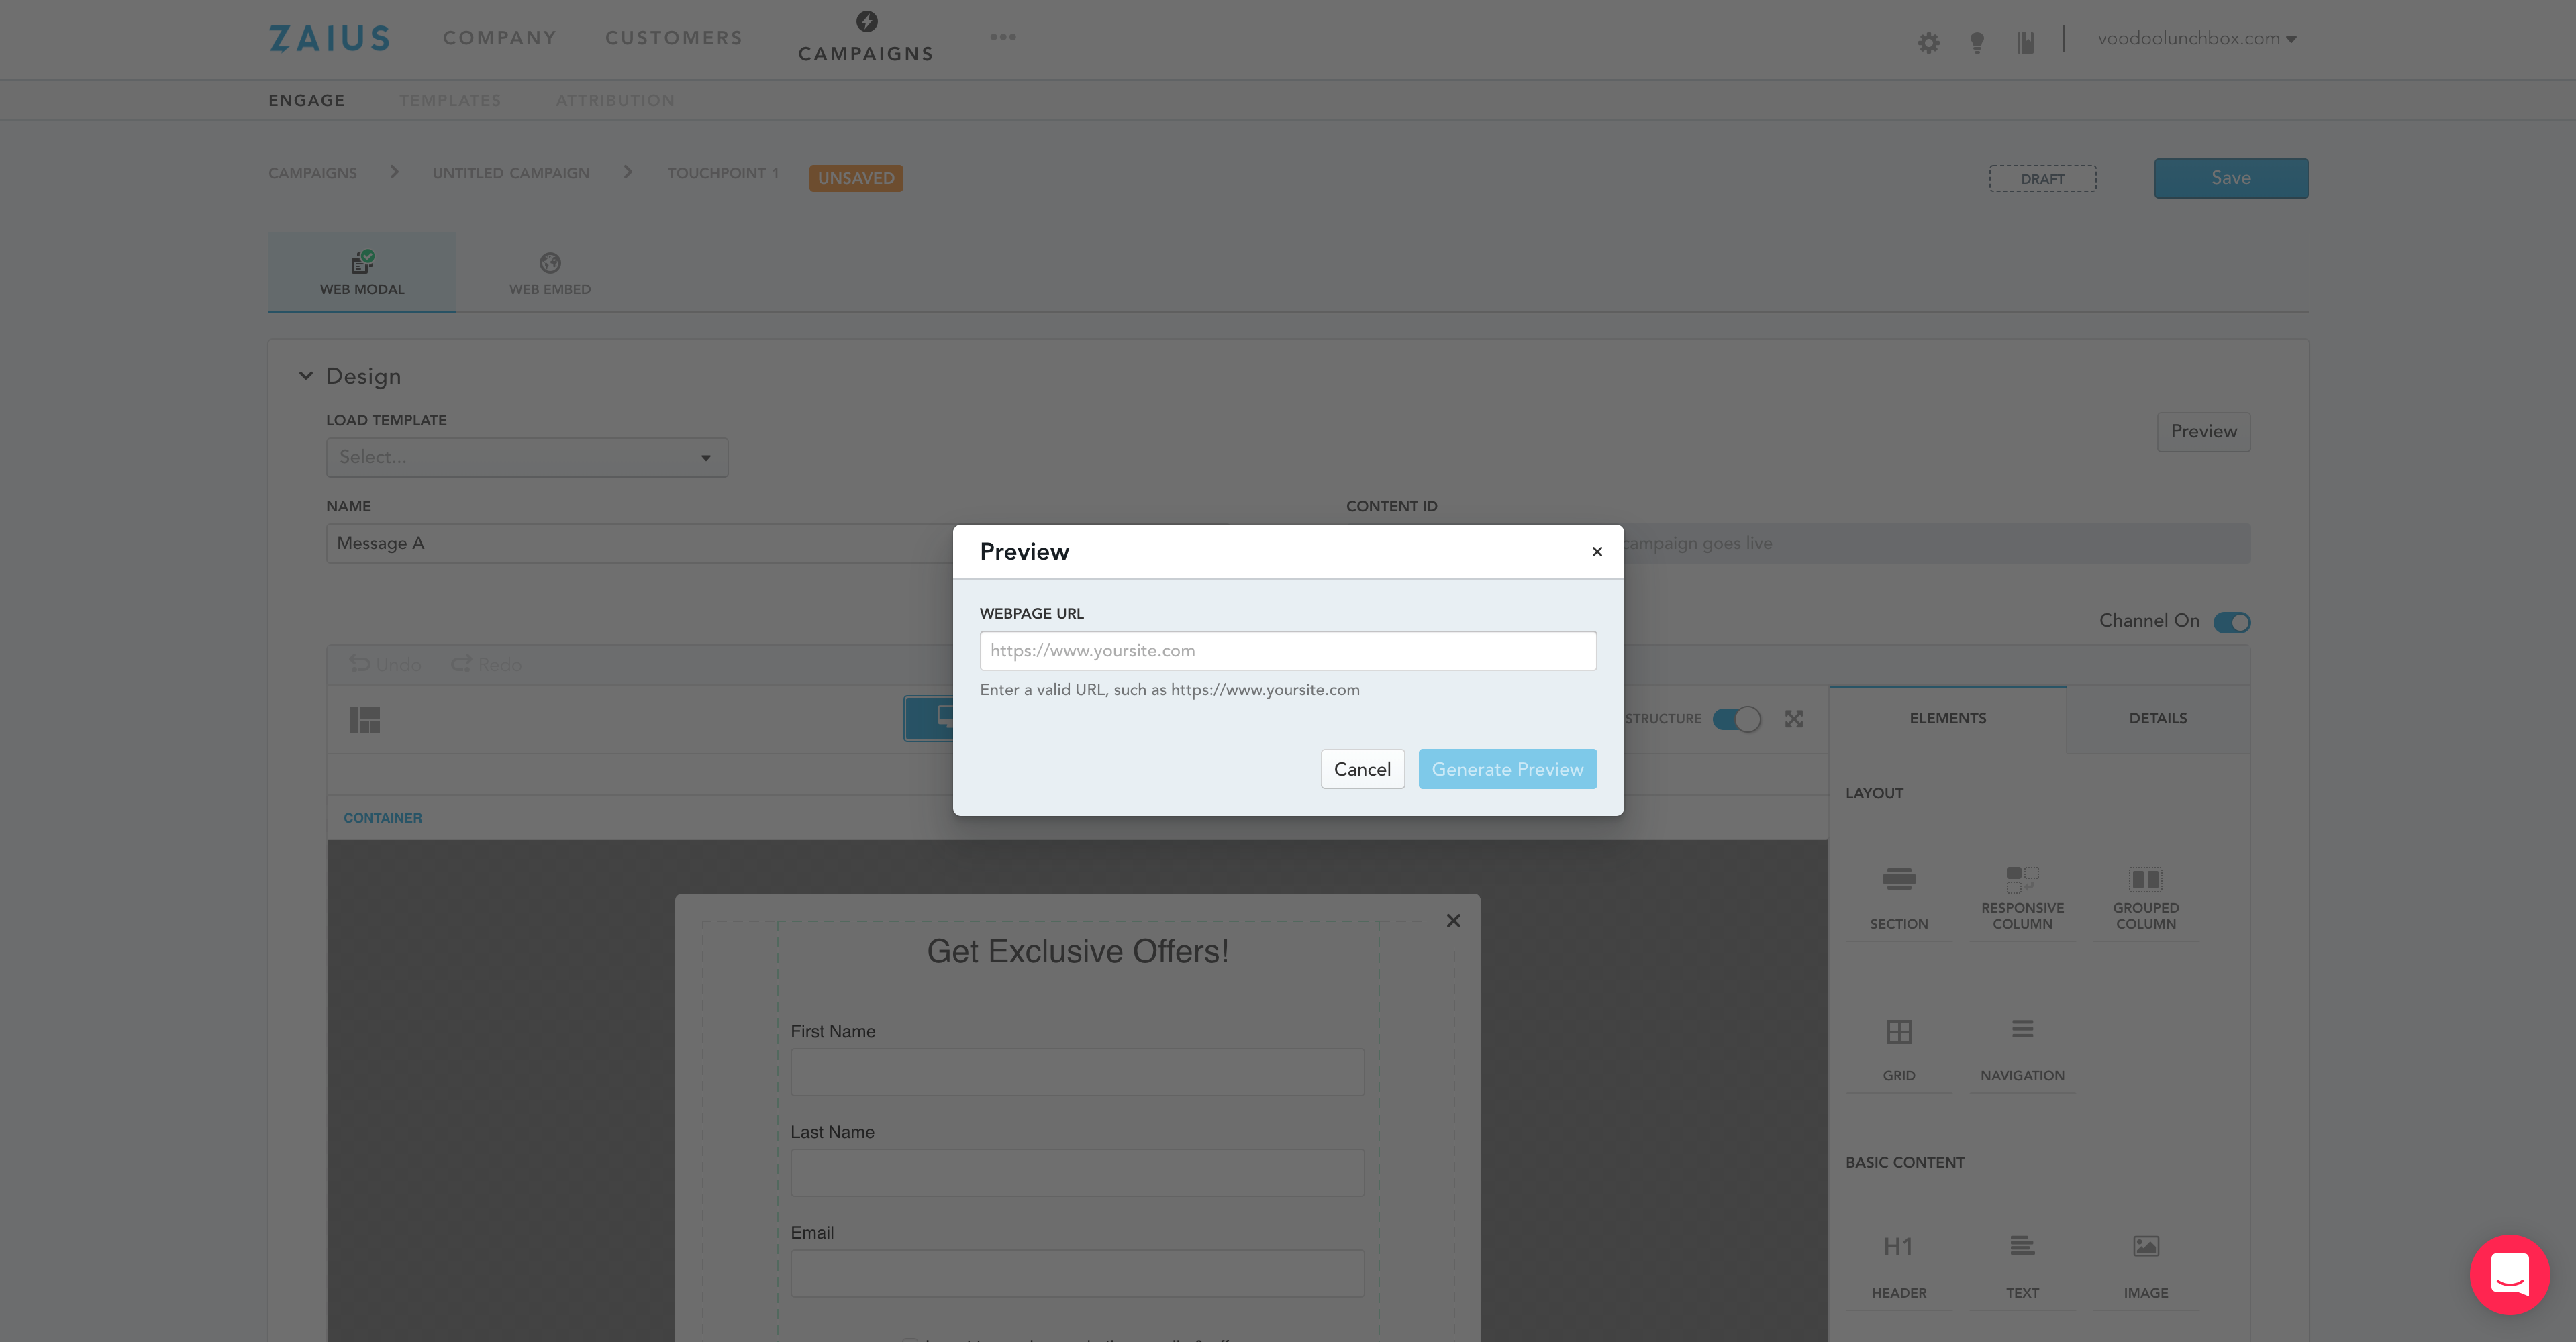Collapse the Design section chevron

(x=306, y=376)
